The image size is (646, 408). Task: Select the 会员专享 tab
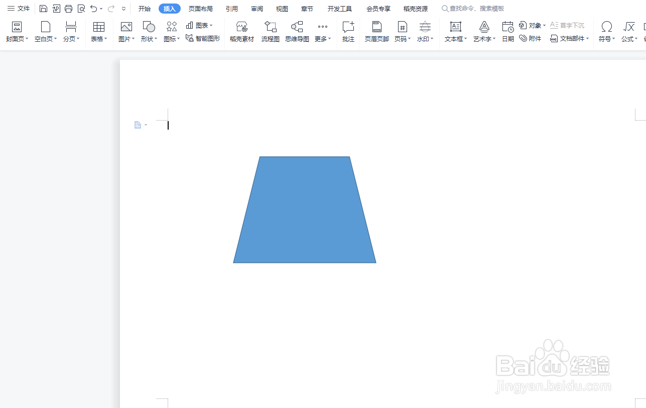click(x=378, y=9)
